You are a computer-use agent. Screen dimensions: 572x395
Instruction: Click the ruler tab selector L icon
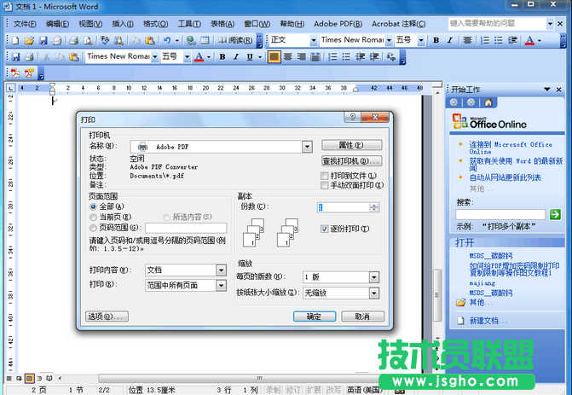click(x=10, y=88)
